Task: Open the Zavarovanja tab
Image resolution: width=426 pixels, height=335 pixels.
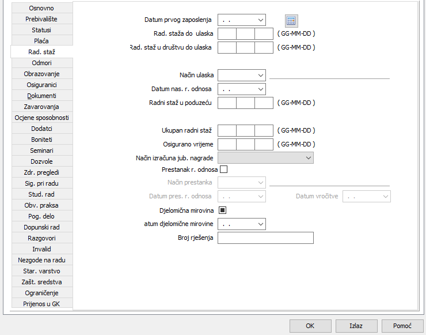Action: click(41, 107)
